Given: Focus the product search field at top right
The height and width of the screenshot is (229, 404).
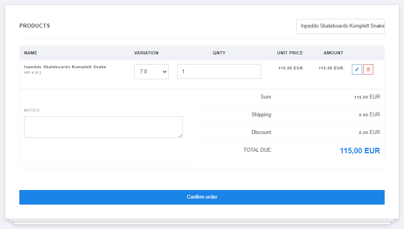Looking at the screenshot, I should [x=340, y=26].
